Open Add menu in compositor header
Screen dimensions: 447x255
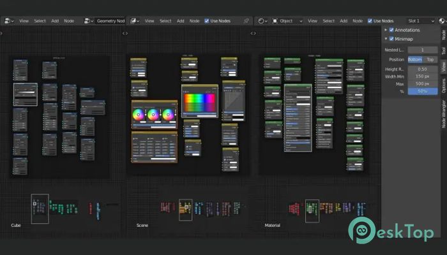(x=181, y=21)
